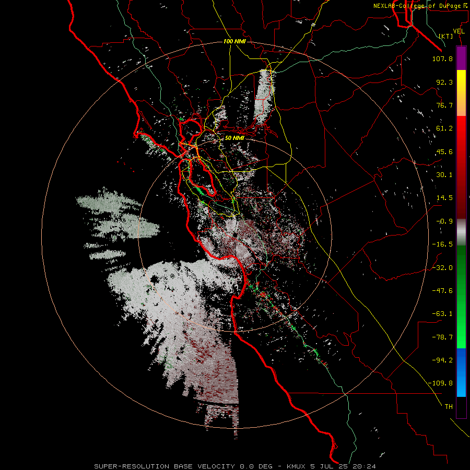Click the -32.0 velocity scale value

coord(442,267)
